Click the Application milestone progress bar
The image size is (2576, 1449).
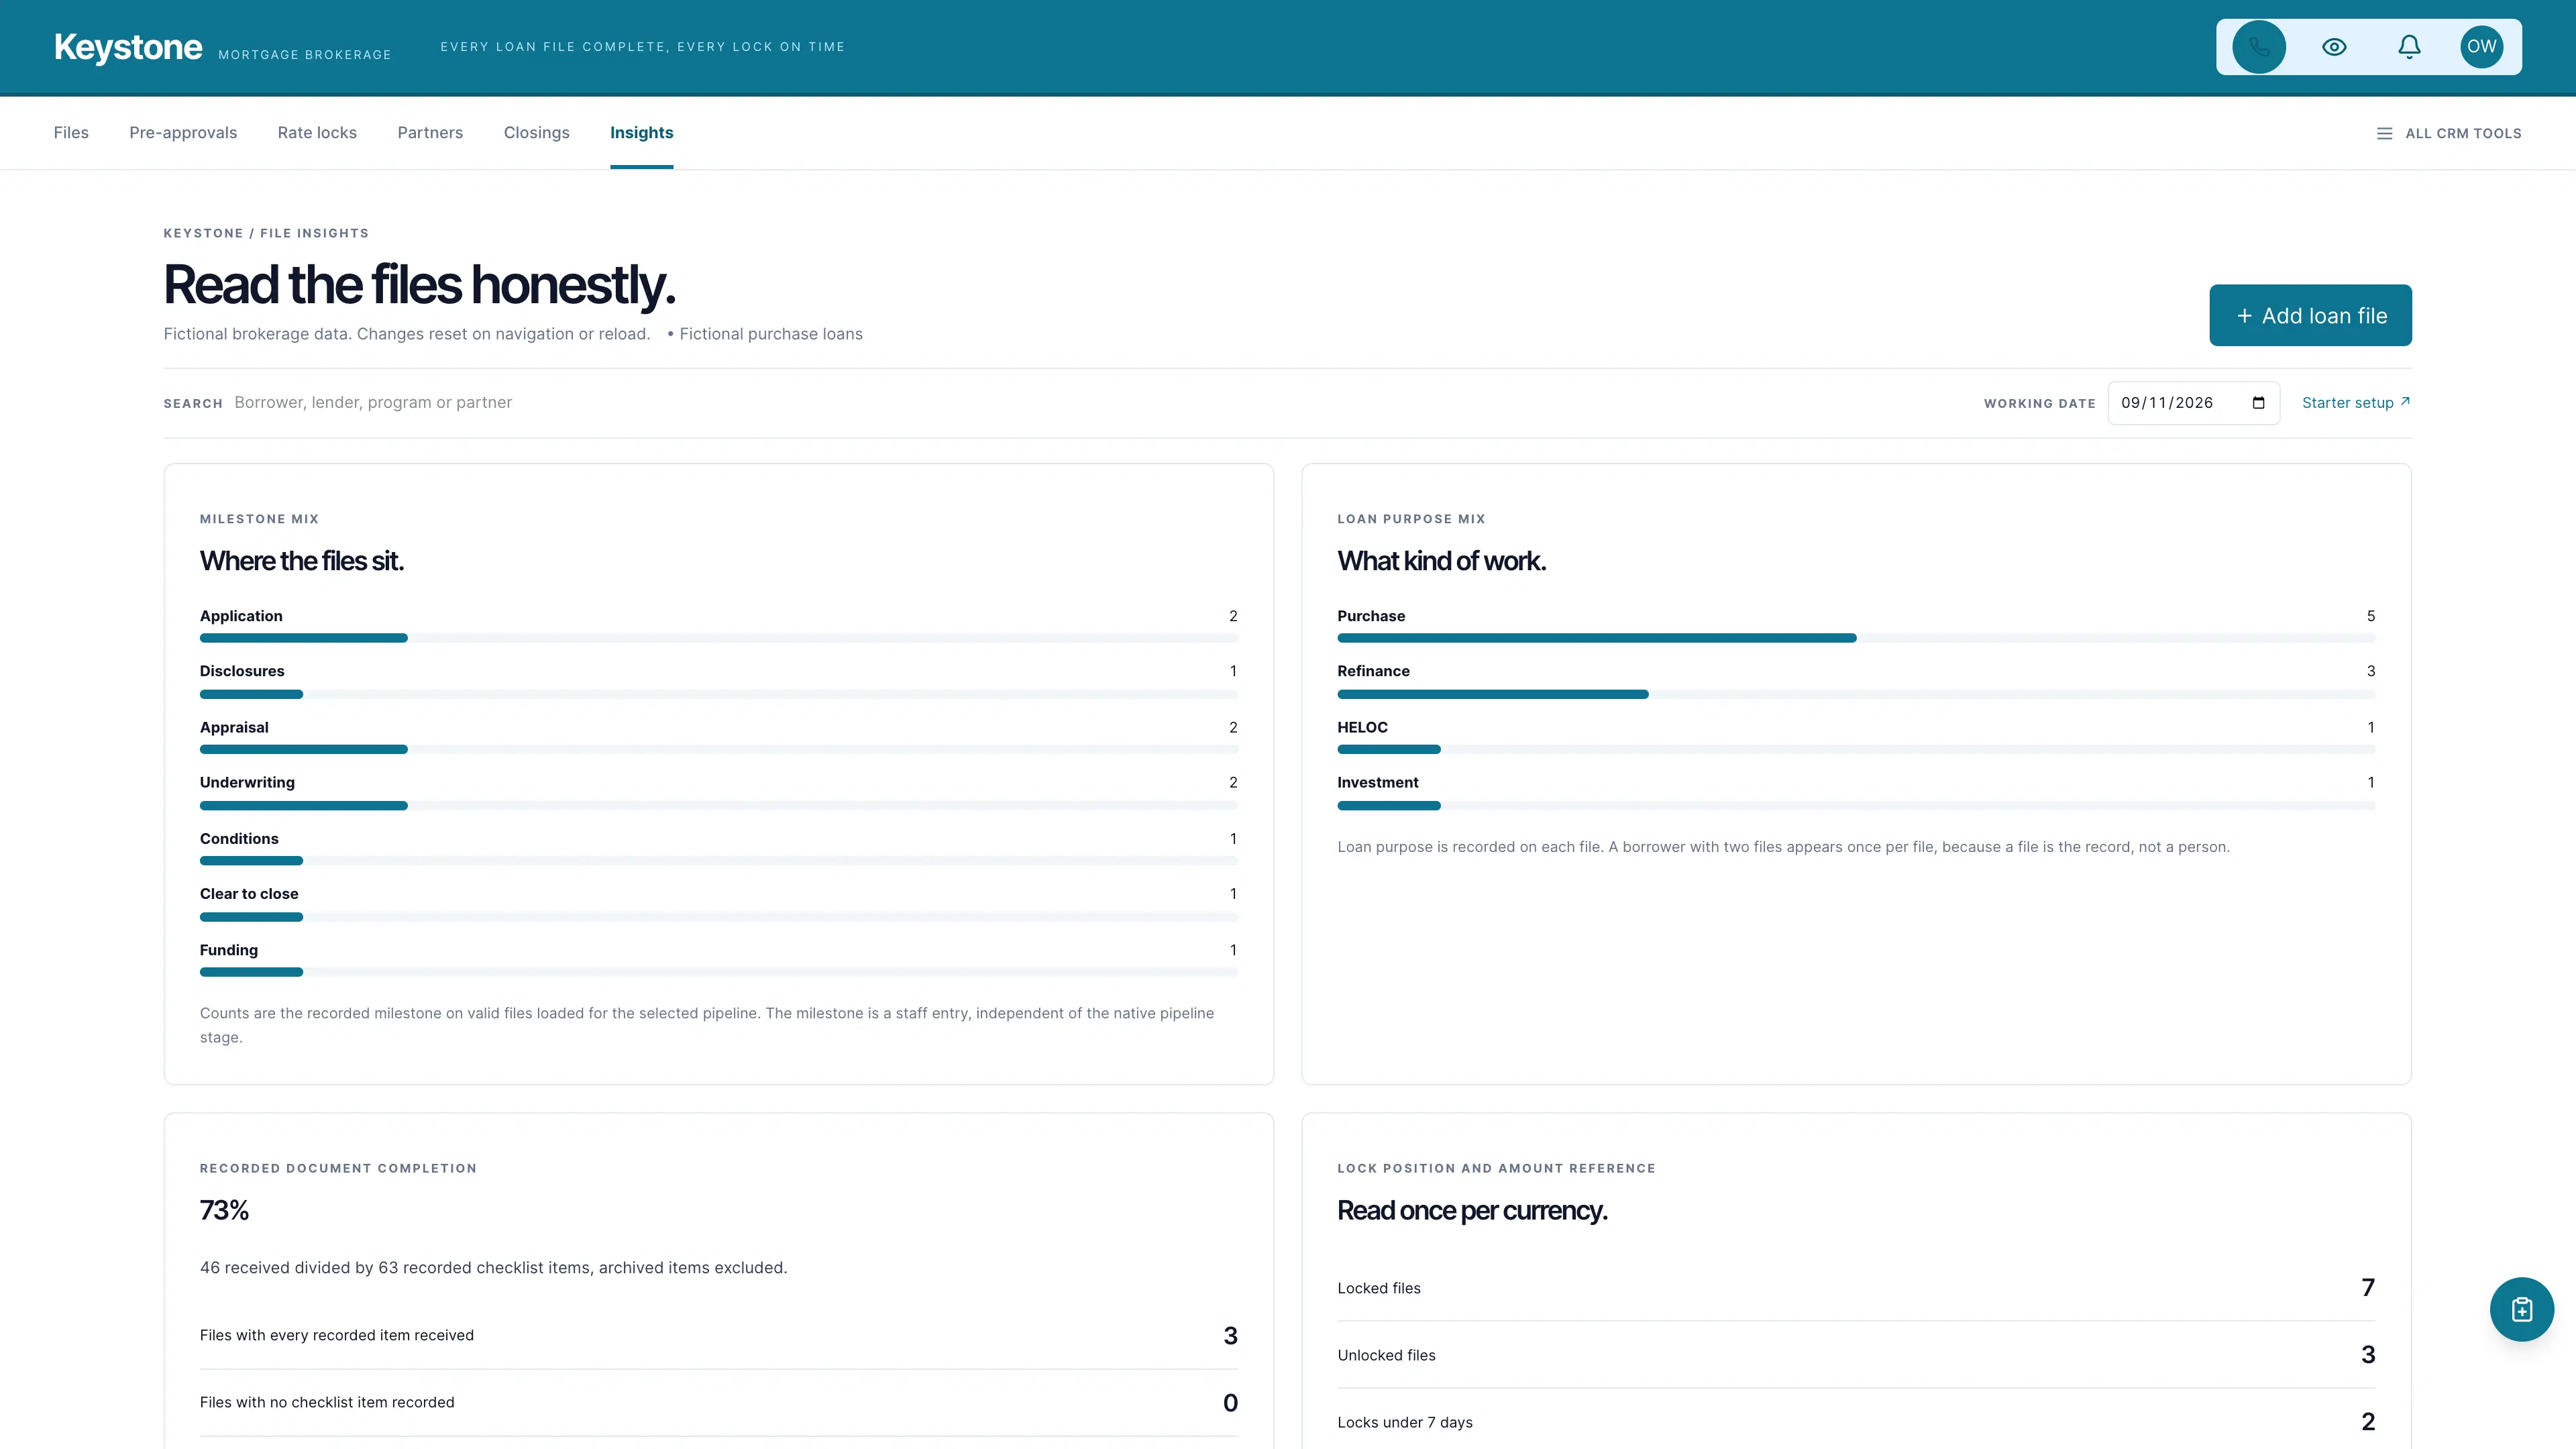[718, 638]
